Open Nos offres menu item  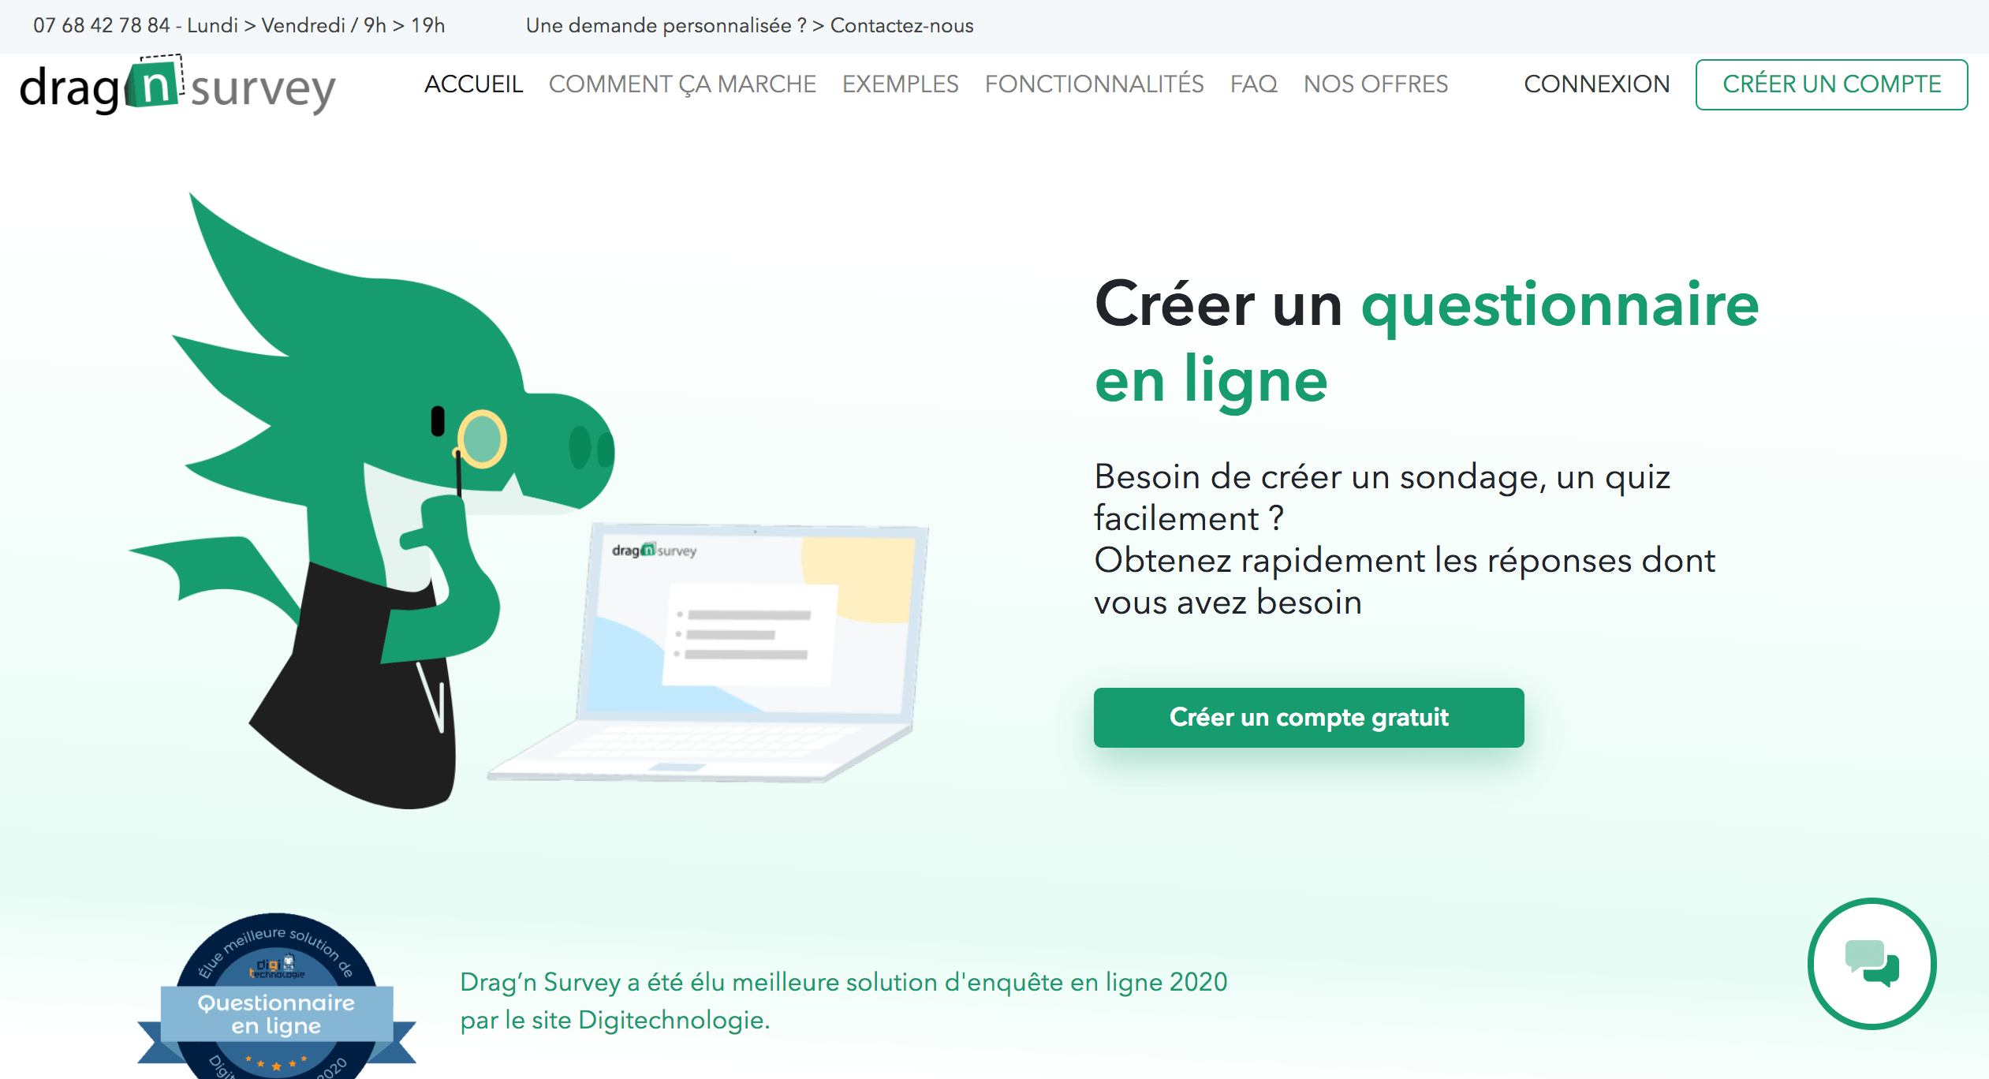[1375, 84]
